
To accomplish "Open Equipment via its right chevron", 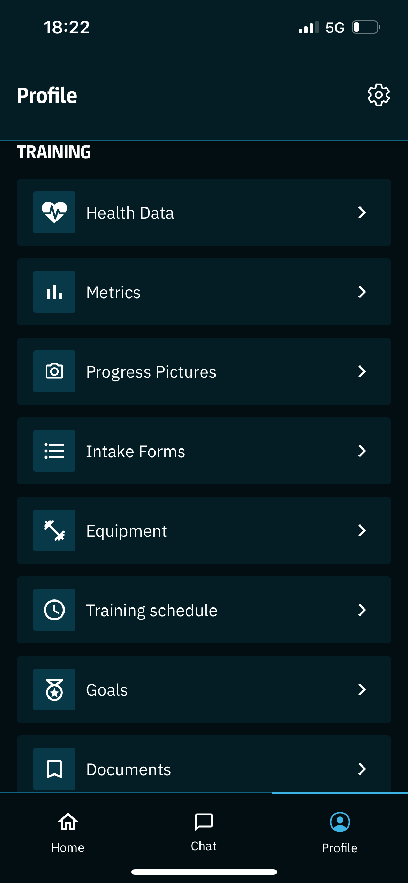I will (x=362, y=530).
